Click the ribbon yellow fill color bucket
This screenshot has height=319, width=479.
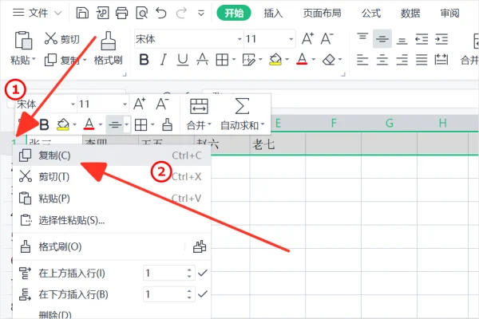pyautogui.click(x=275, y=60)
